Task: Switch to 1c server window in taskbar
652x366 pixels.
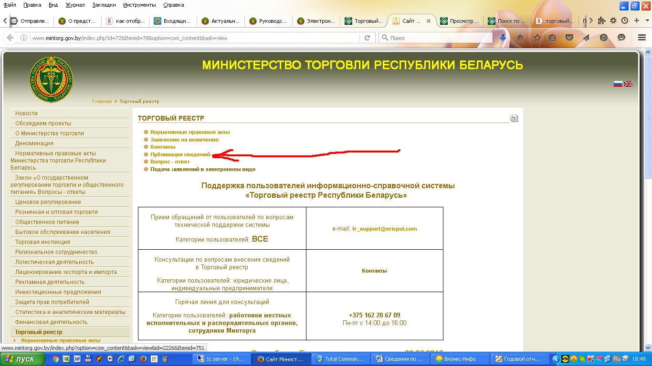Action: (x=222, y=359)
